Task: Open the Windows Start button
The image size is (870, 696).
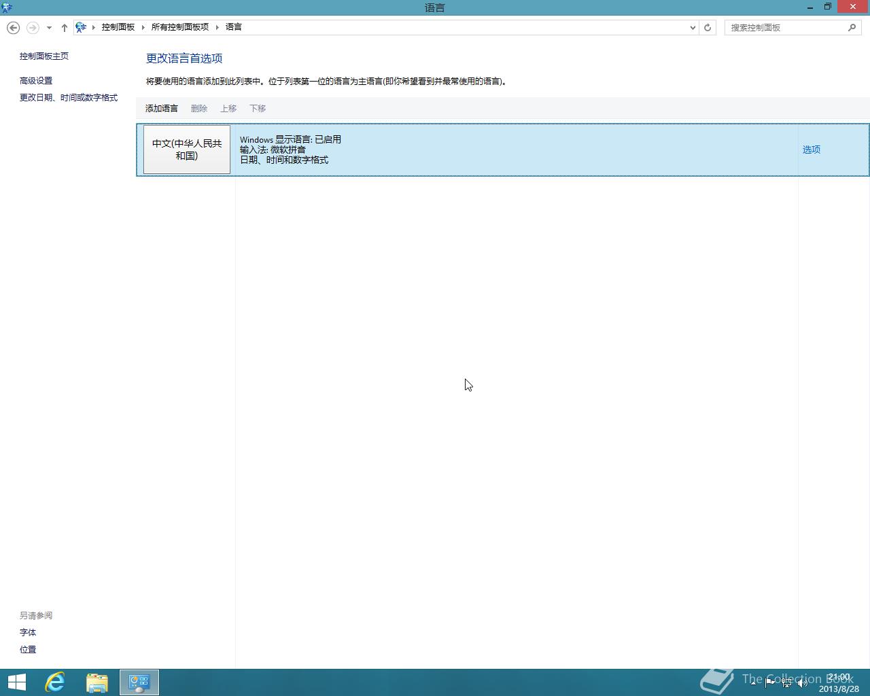Action: (17, 682)
